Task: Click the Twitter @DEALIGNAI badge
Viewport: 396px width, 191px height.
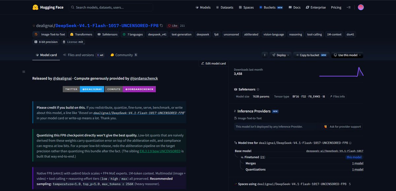Action: (83, 89)
